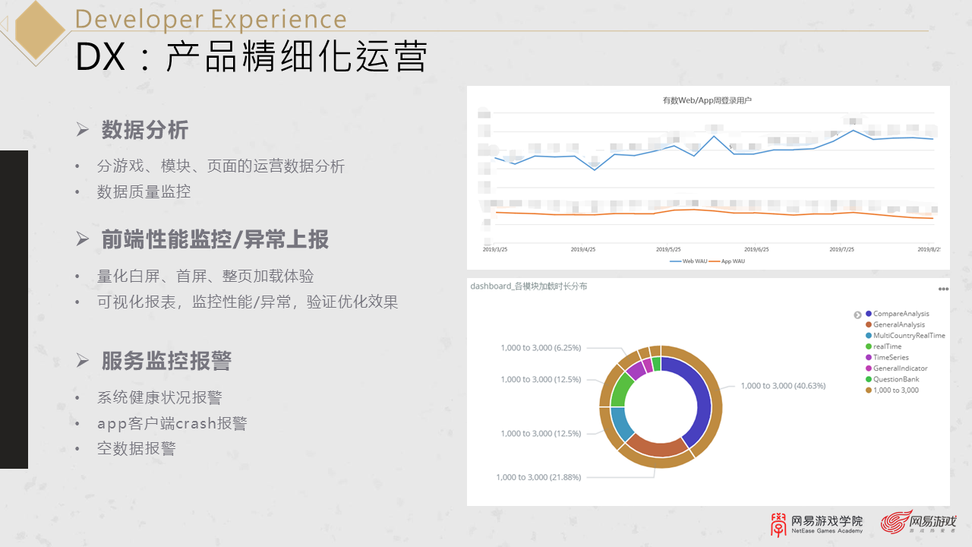The width and height of the screenshot is (972, 547).
Task: Open the dashboard panel options menu (three dots)
Action: [943, 289]
